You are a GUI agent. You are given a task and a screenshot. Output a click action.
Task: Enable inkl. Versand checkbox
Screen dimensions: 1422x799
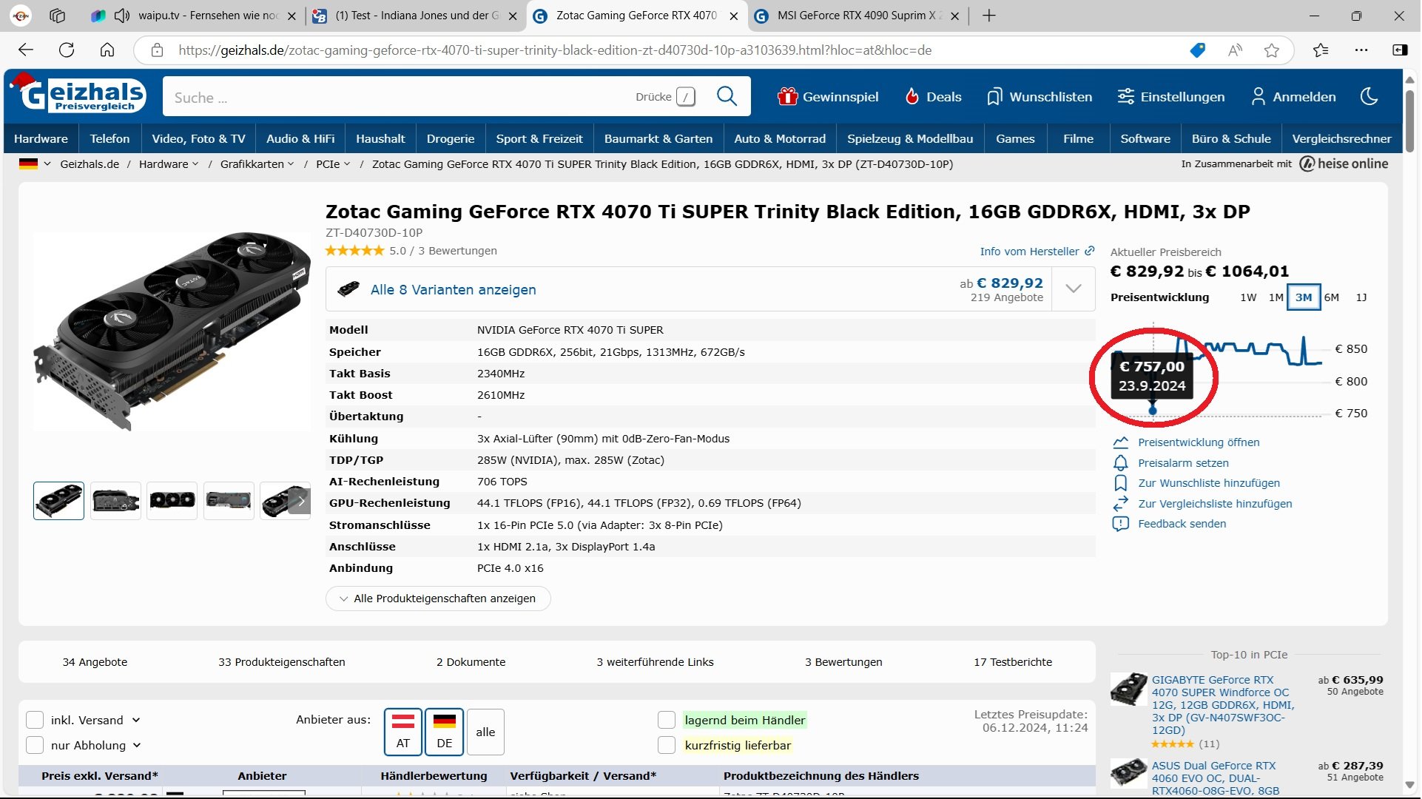pos(35,721)
